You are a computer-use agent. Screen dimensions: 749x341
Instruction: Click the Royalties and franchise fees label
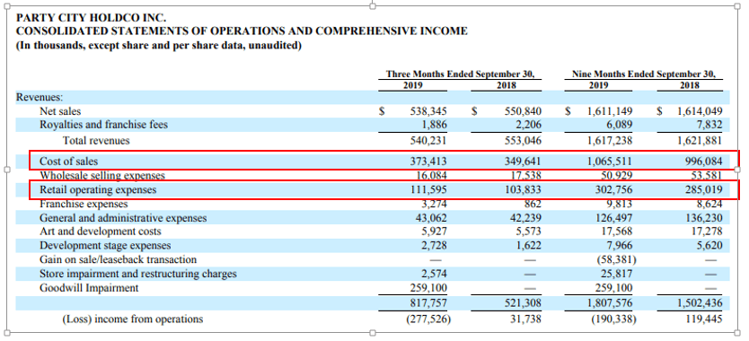tap(103, 125)
